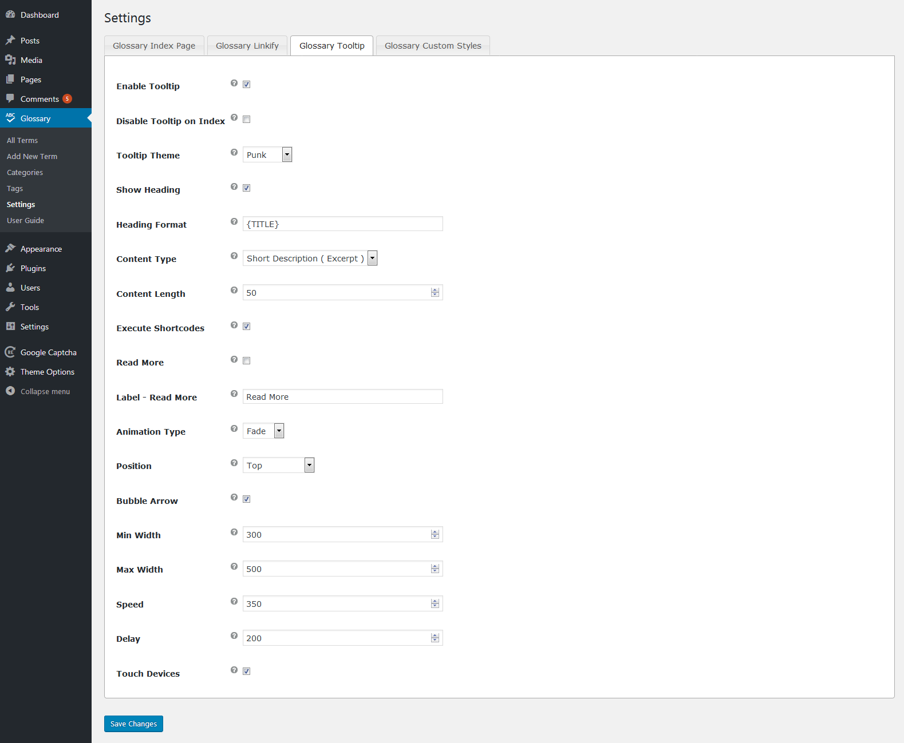Click the Google Captcha icon in sidebar
904x743 pixels.
[10, 352]
